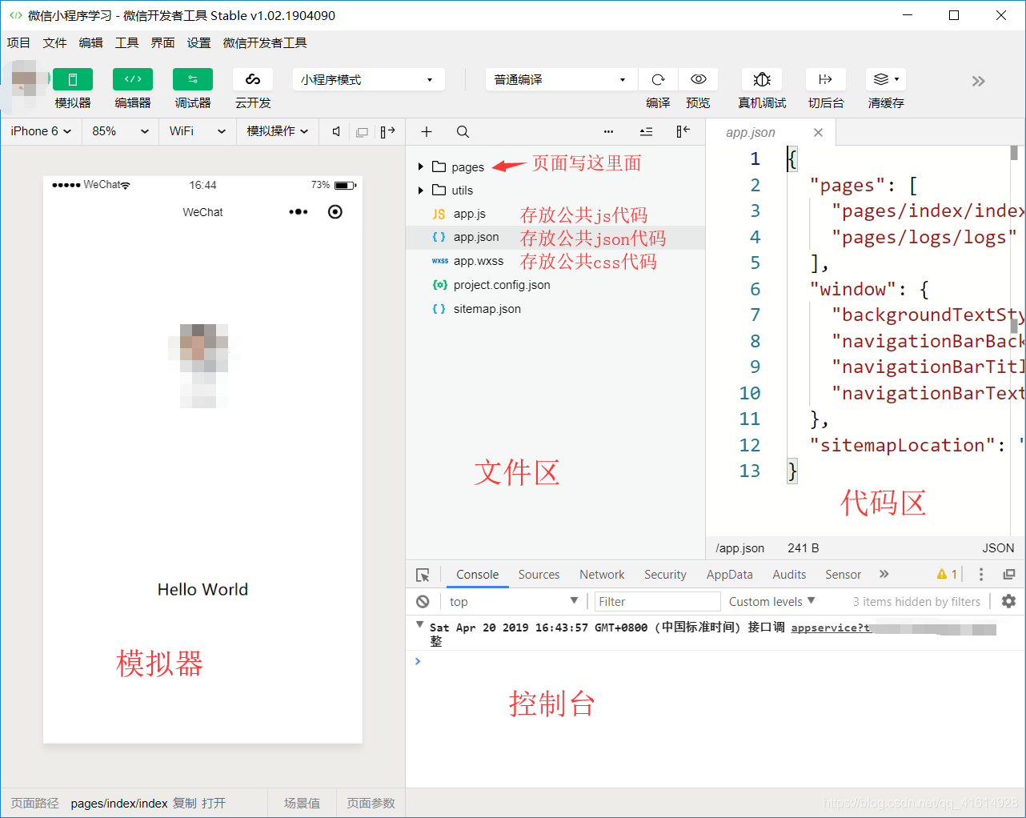The image size is (1026, 818).
Task: Click the compile refresh icon
Action: tap(658, 79)
